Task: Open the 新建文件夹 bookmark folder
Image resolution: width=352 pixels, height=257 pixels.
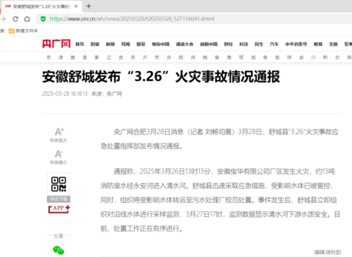Action: 23,31
